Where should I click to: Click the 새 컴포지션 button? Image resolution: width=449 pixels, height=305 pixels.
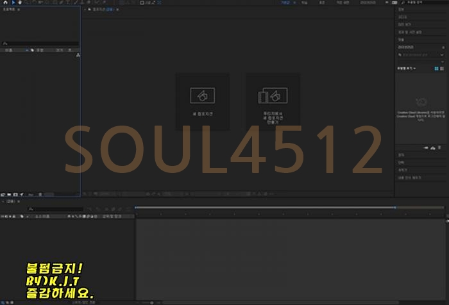point(202,101)
